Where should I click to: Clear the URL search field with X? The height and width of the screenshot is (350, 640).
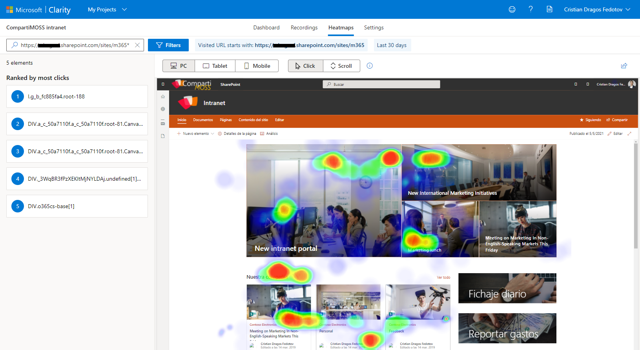pos(137,45)
